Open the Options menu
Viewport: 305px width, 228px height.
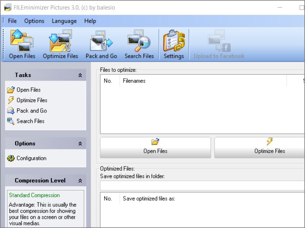coord(34,21)
